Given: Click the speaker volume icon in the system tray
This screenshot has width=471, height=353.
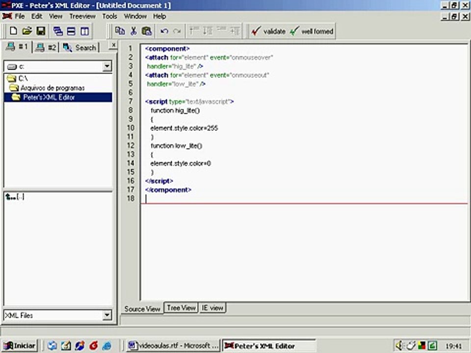Looking at the screenshot, I should pyautogui.click(x=399, y=346).
